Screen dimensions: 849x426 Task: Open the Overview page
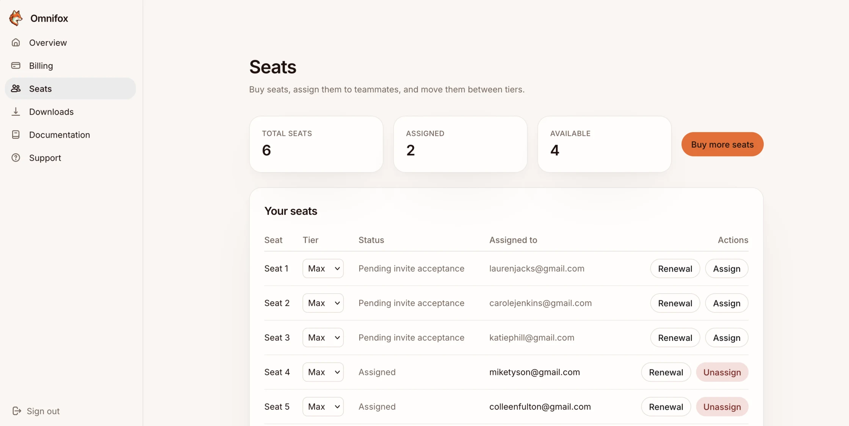click(x=70, y=42)
